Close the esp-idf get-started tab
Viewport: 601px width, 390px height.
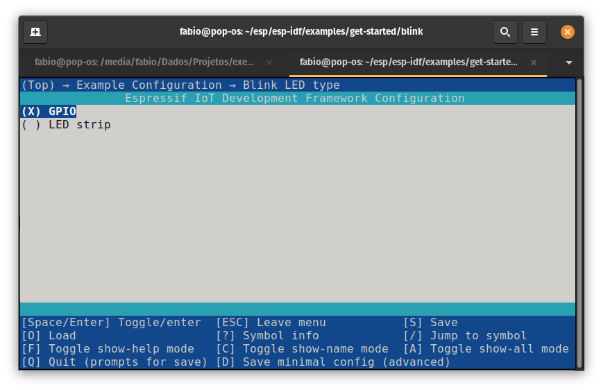click(x=533, y=62)
